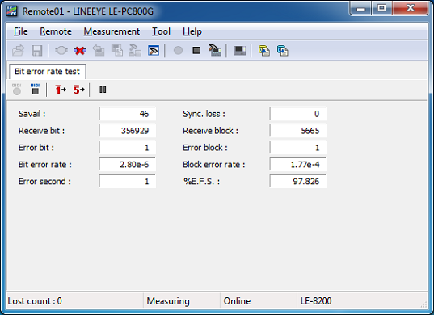Open the Help menu

point(192,31)
